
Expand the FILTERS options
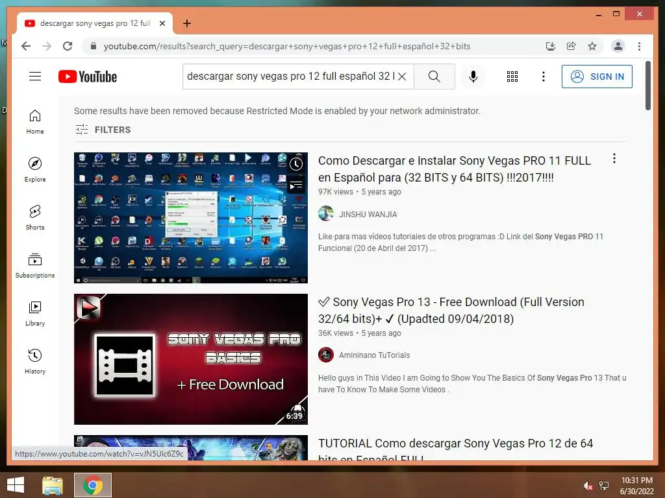(103, 130)
